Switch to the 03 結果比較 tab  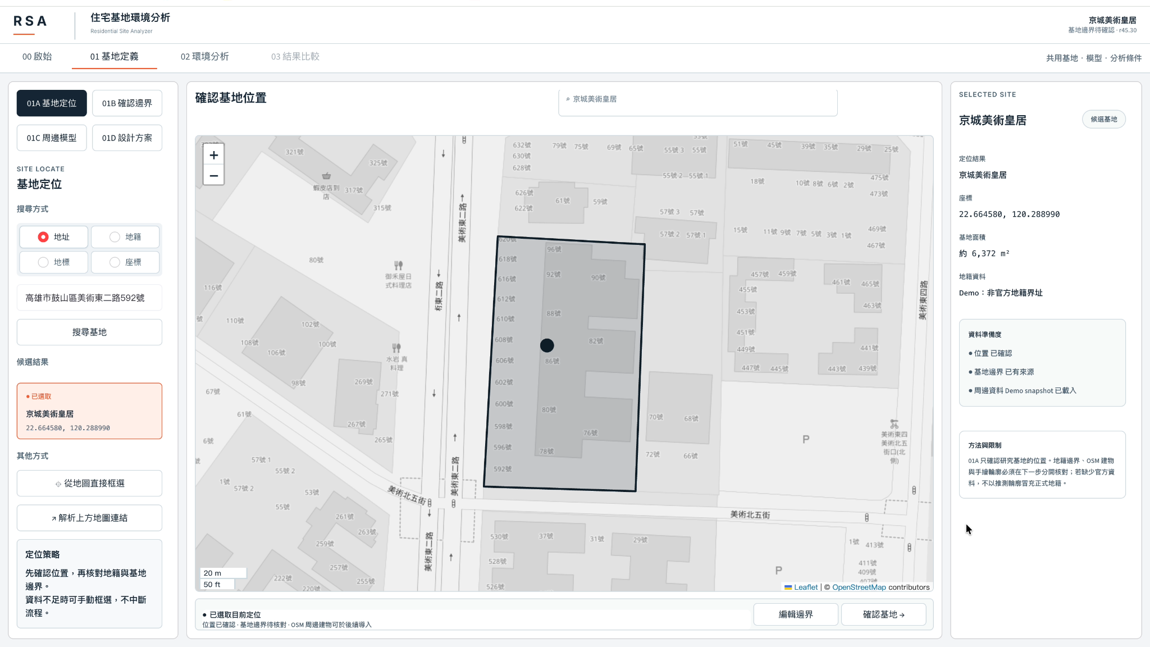click(295, 56)
